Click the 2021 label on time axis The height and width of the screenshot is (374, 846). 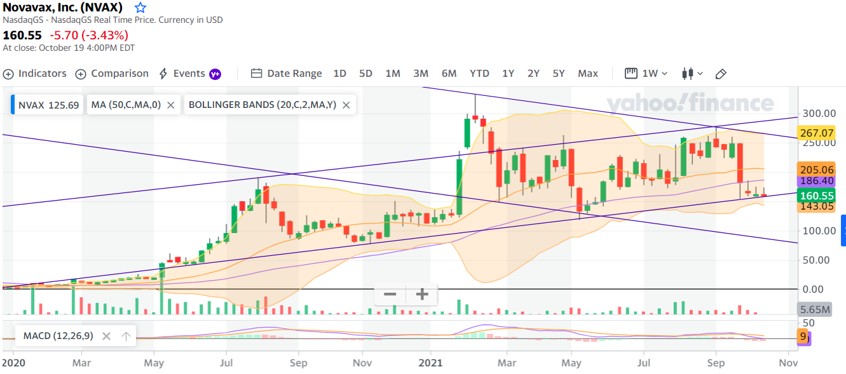click(430, 363)
